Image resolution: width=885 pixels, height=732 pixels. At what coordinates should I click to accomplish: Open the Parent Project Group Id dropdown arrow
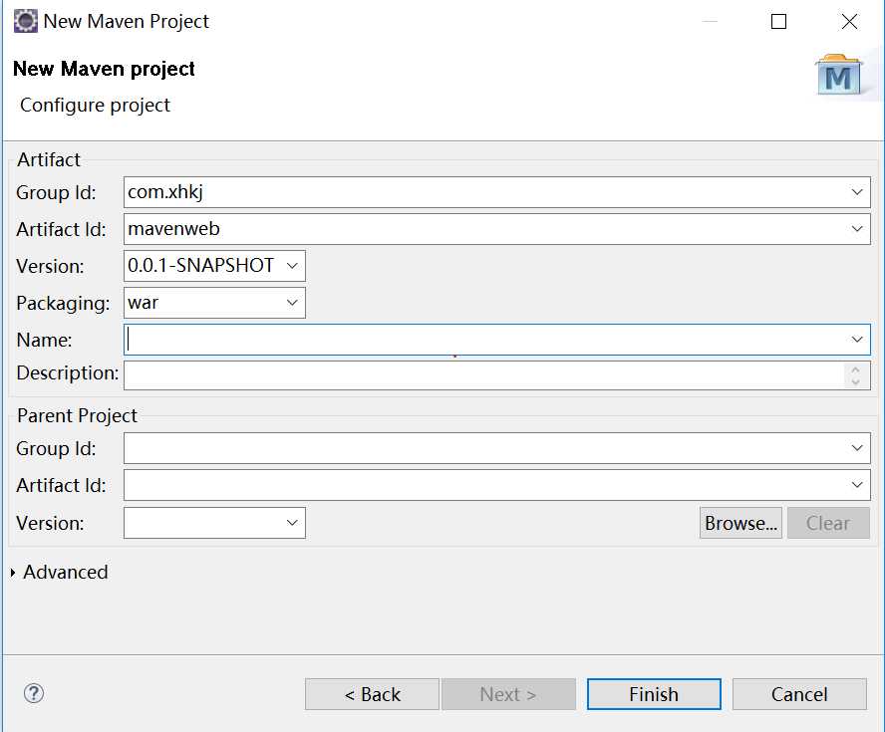(857, 448)
